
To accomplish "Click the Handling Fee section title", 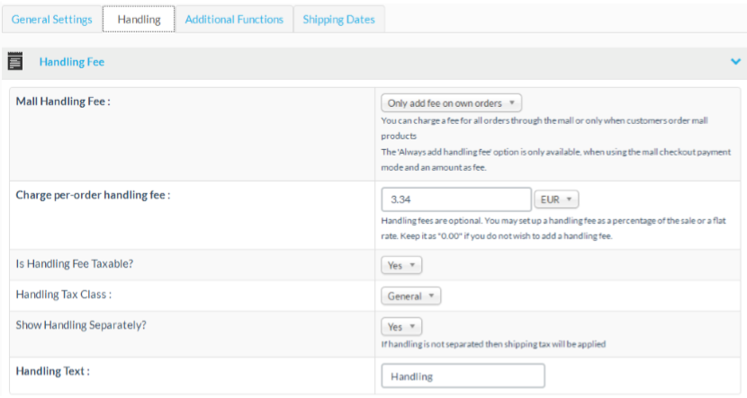I will tap(72, 62).
